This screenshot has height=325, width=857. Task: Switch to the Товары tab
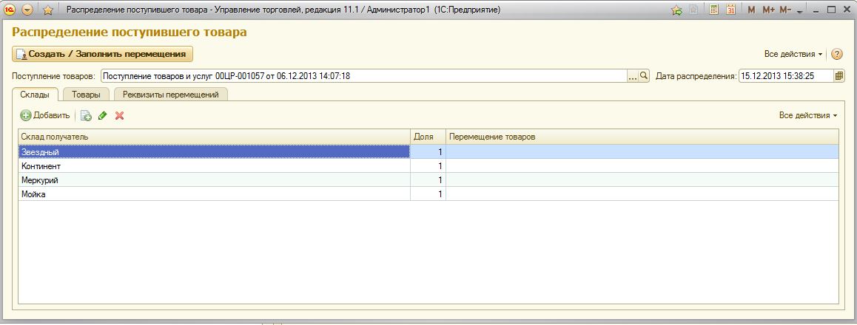coord(86,95)
